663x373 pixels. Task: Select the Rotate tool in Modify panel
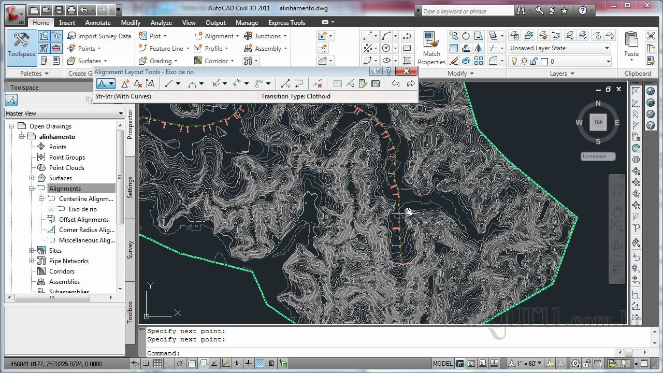click(x=466, y=36)
